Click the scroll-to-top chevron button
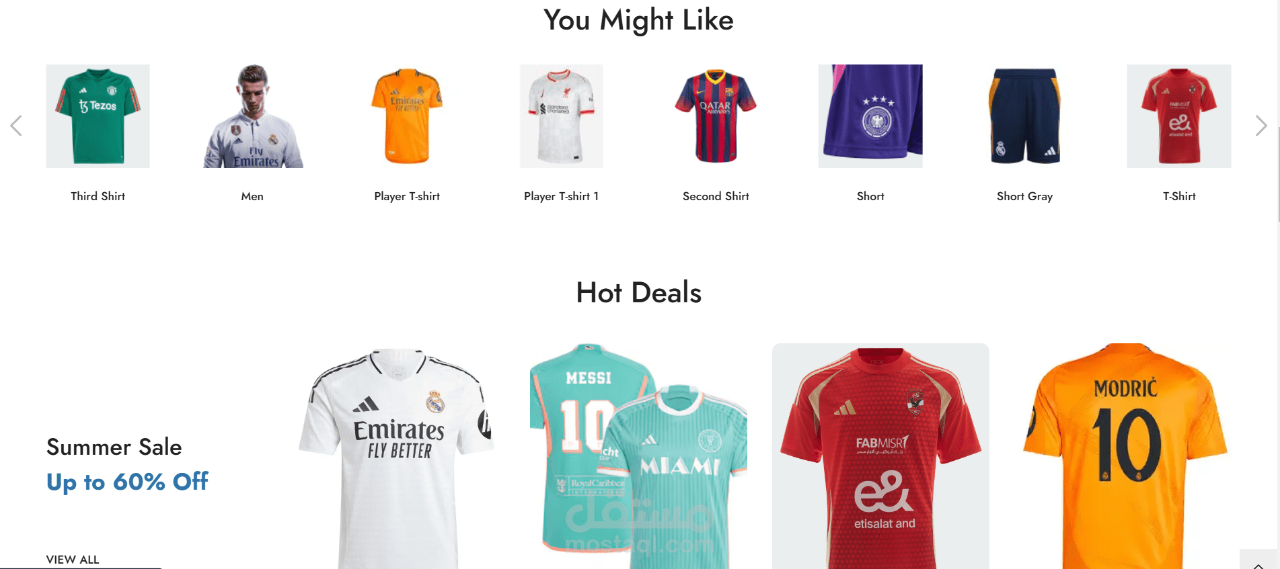The width and height of the screenshot is (1280, 569). 1258,560
